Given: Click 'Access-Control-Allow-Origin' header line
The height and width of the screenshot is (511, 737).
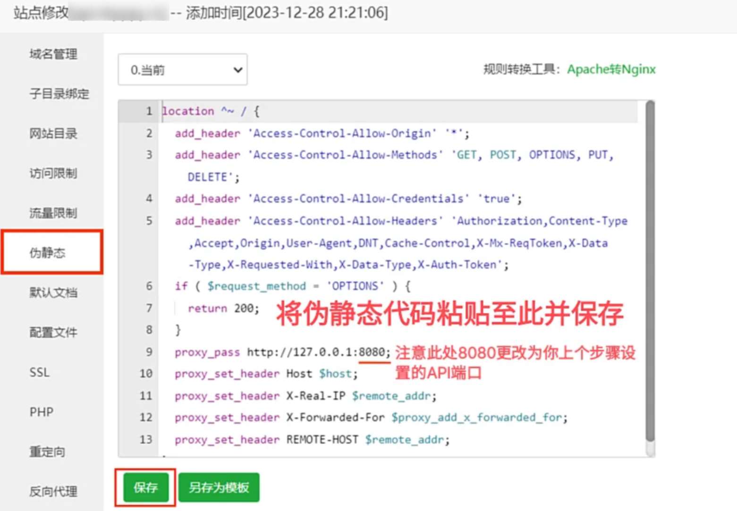Looking at the screenshot, I should click(322, 134).
